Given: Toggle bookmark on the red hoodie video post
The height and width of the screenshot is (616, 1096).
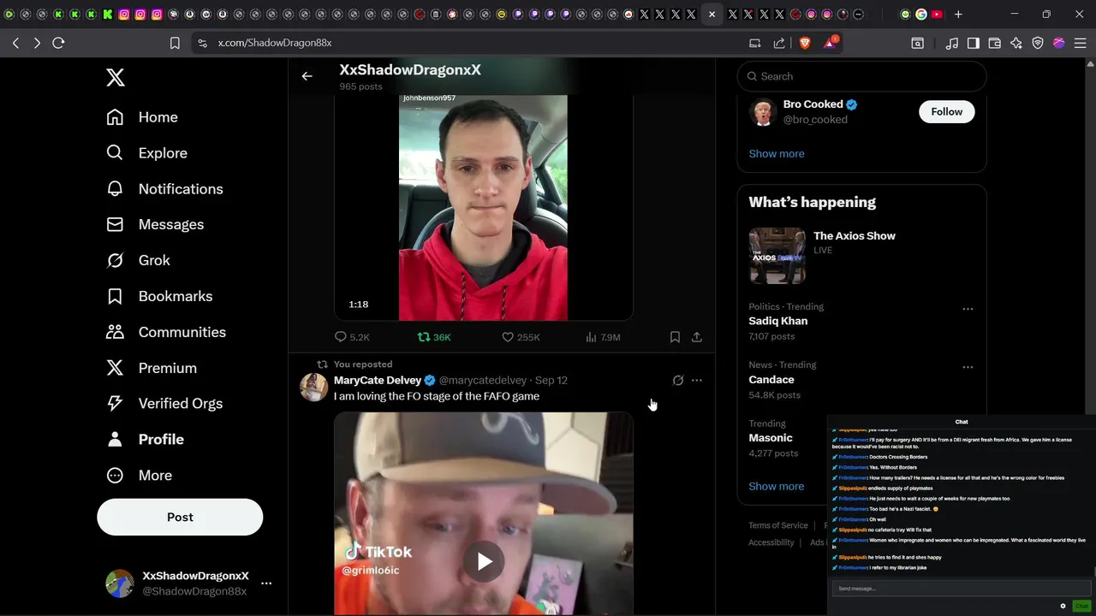Looking at the screenshot, I should click(x=675, y=337).
